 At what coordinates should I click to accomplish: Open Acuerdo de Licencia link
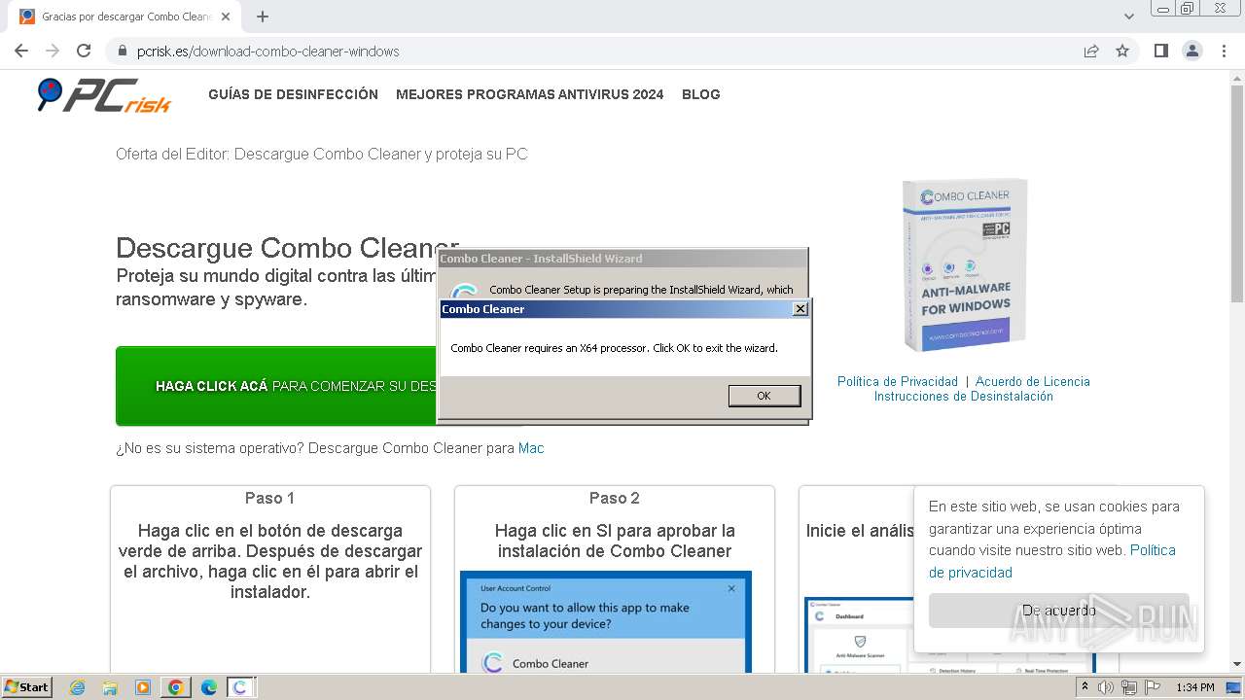1032,381
